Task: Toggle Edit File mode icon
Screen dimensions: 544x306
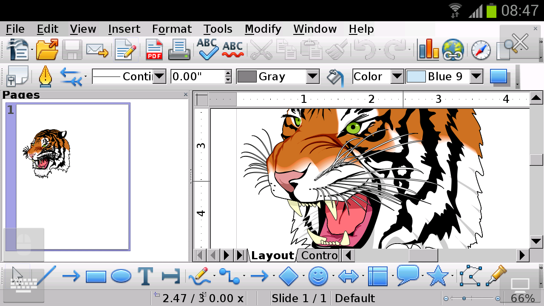Action: pyautogui.click(x=125, y=50)
